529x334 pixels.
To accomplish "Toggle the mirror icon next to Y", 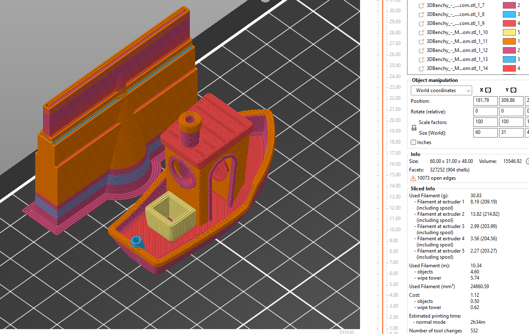I will tap(513, 90).
